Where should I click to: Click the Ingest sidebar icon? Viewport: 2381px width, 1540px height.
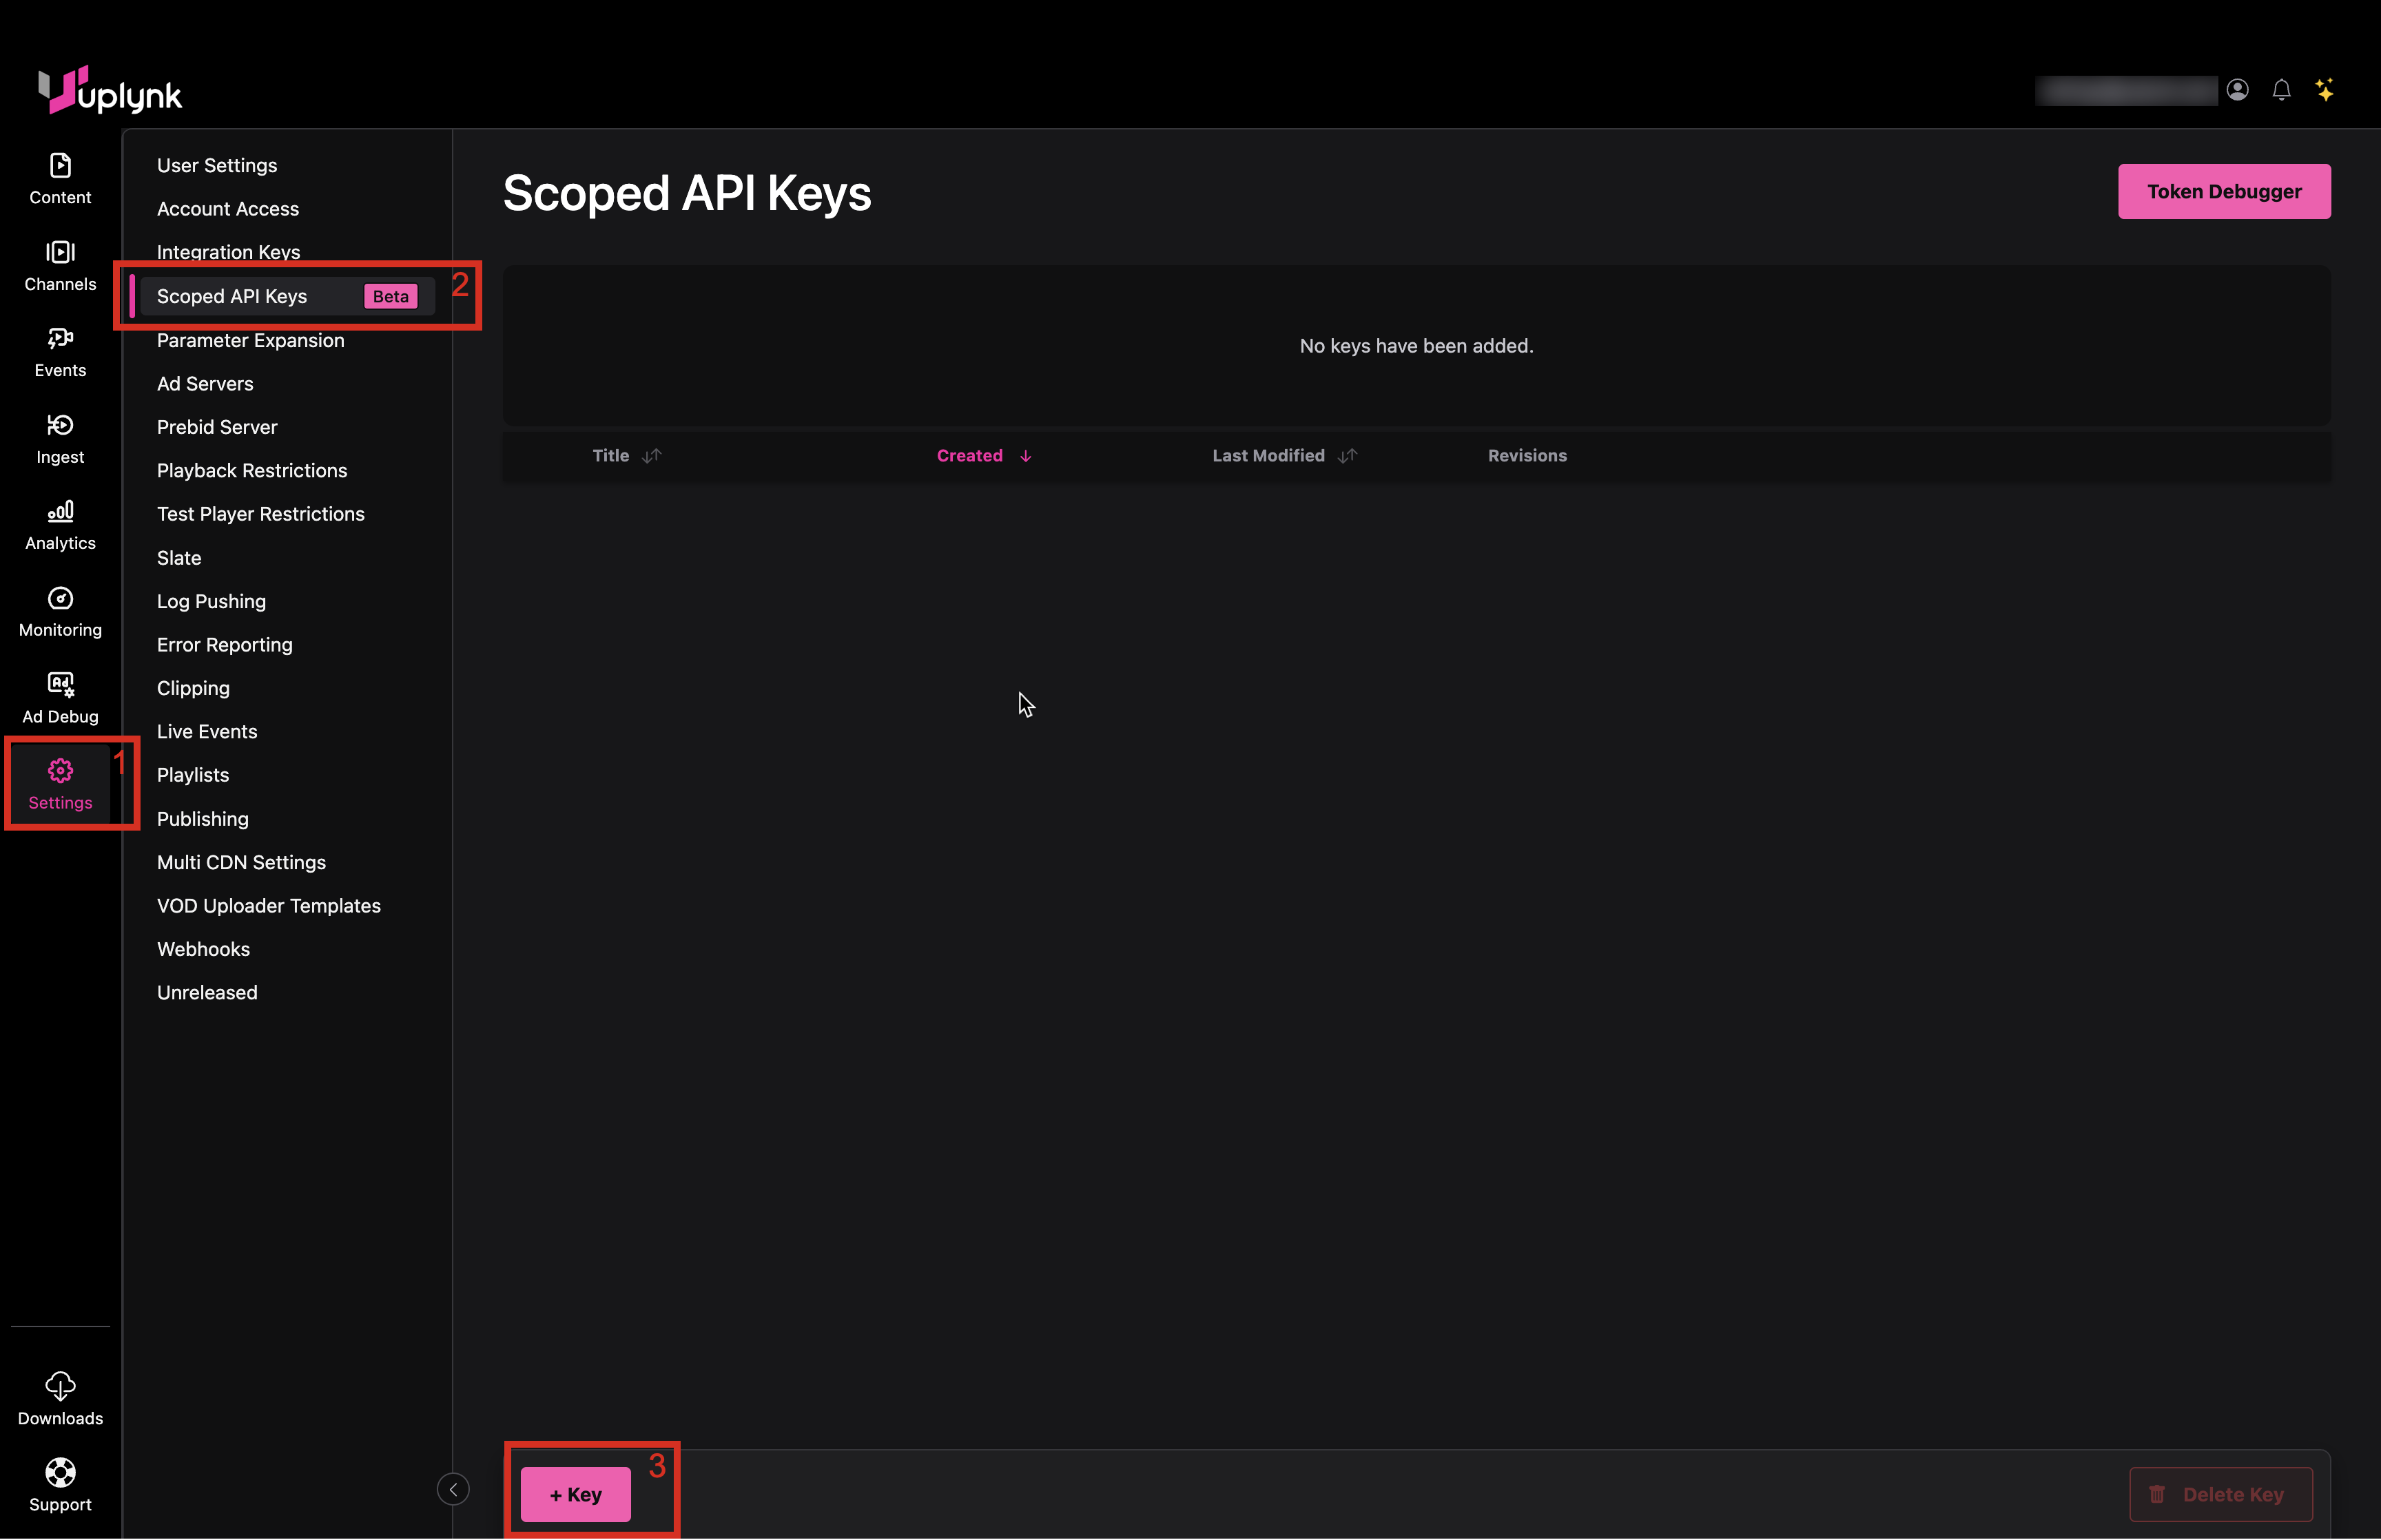click(60, 426)
